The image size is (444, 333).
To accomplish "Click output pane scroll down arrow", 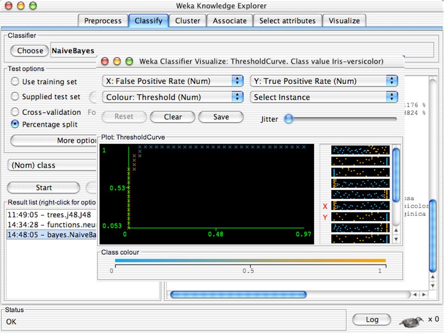I will 433,286.
